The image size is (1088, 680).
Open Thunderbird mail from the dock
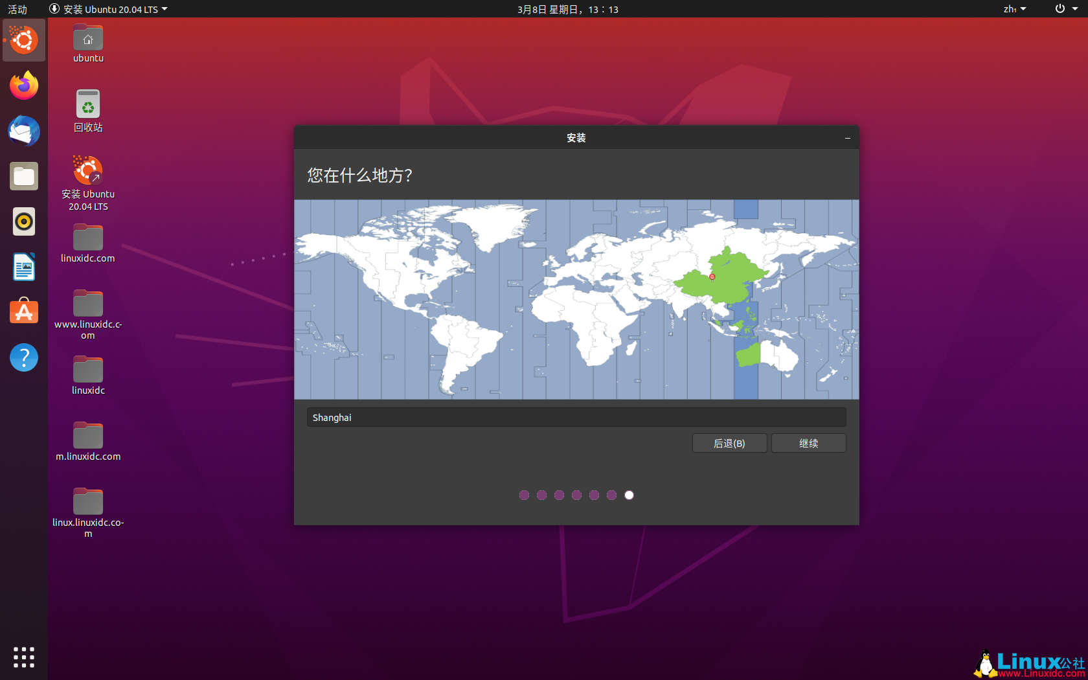[23, 130]
